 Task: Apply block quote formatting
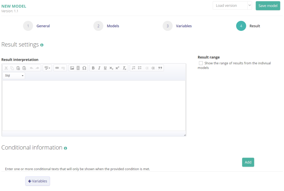160,68
